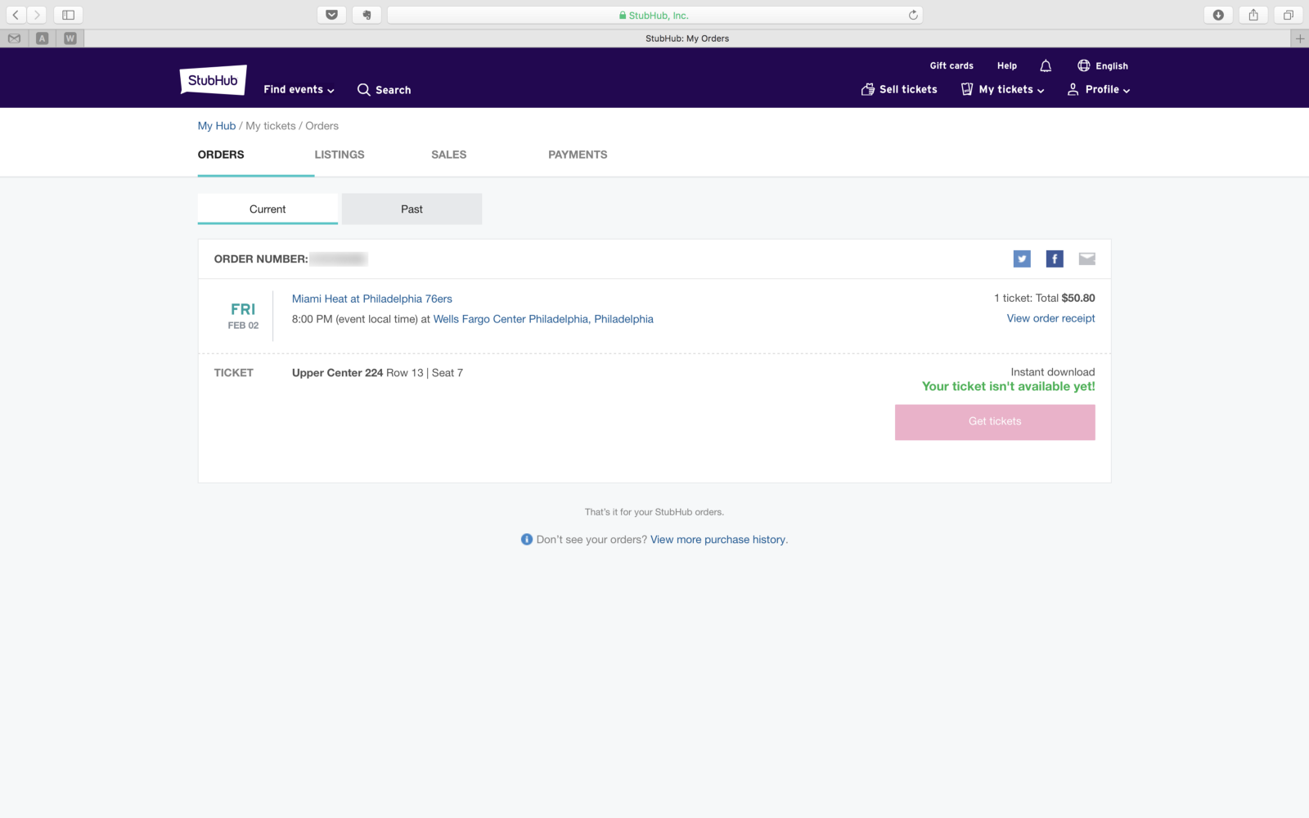
Task: Open the Profile dropdown menu
Action: click(1099, 90)
